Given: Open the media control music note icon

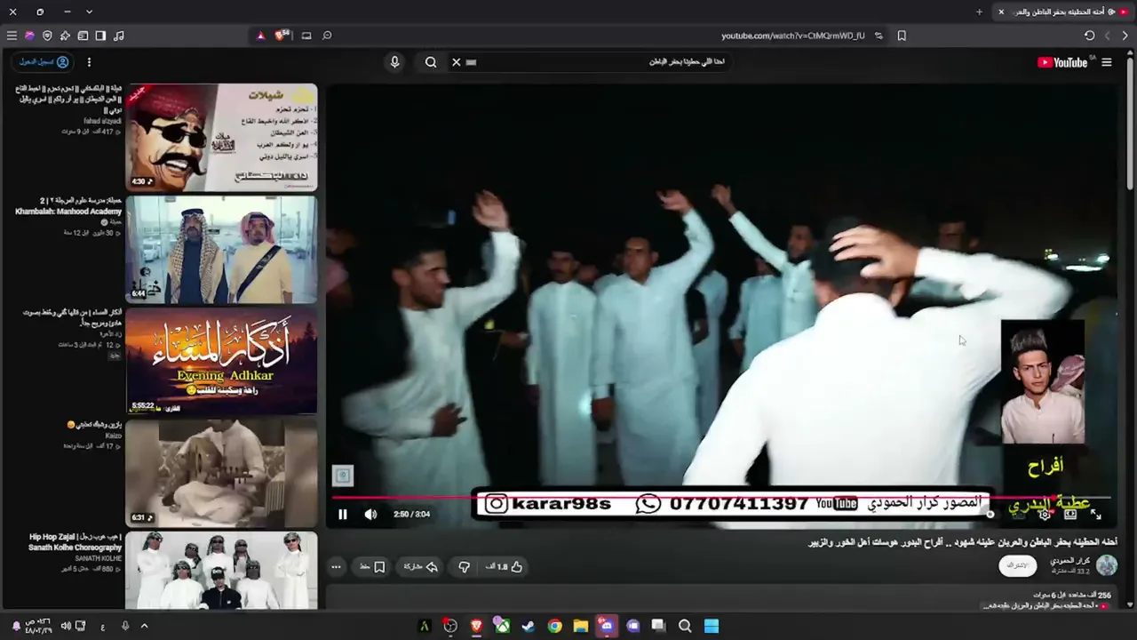Looking at the screenshot, I should click(119, 36).
